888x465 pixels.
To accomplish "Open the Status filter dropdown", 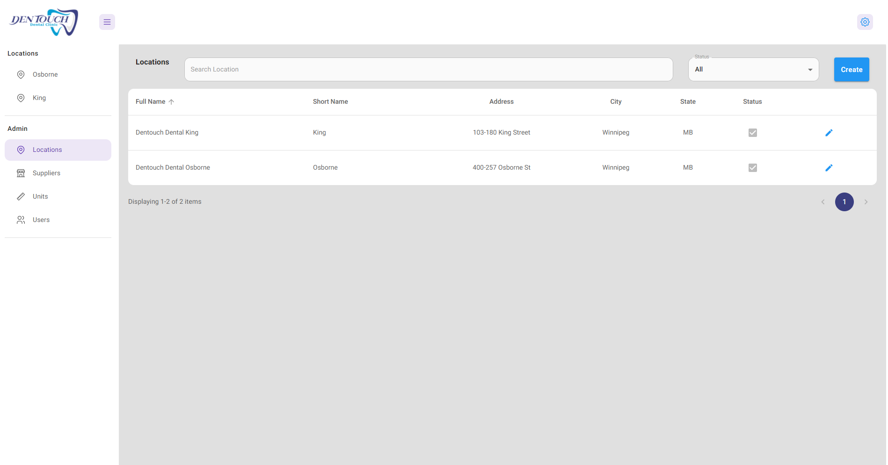I will [753, 70].
